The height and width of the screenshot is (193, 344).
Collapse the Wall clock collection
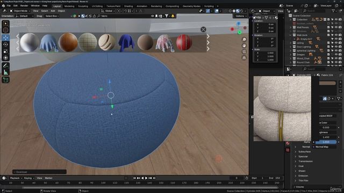(x=290, y=35)
